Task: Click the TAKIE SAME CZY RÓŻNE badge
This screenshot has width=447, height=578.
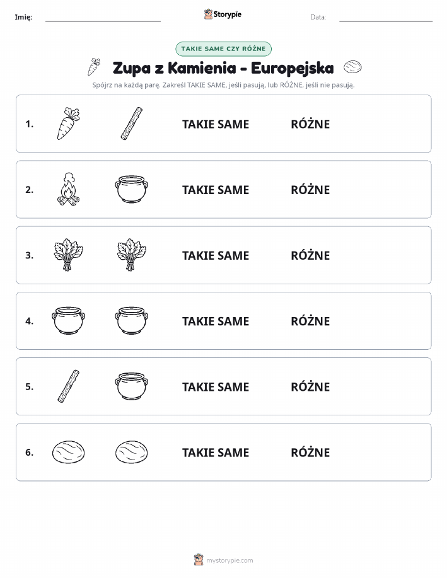Action: [223, 49]
